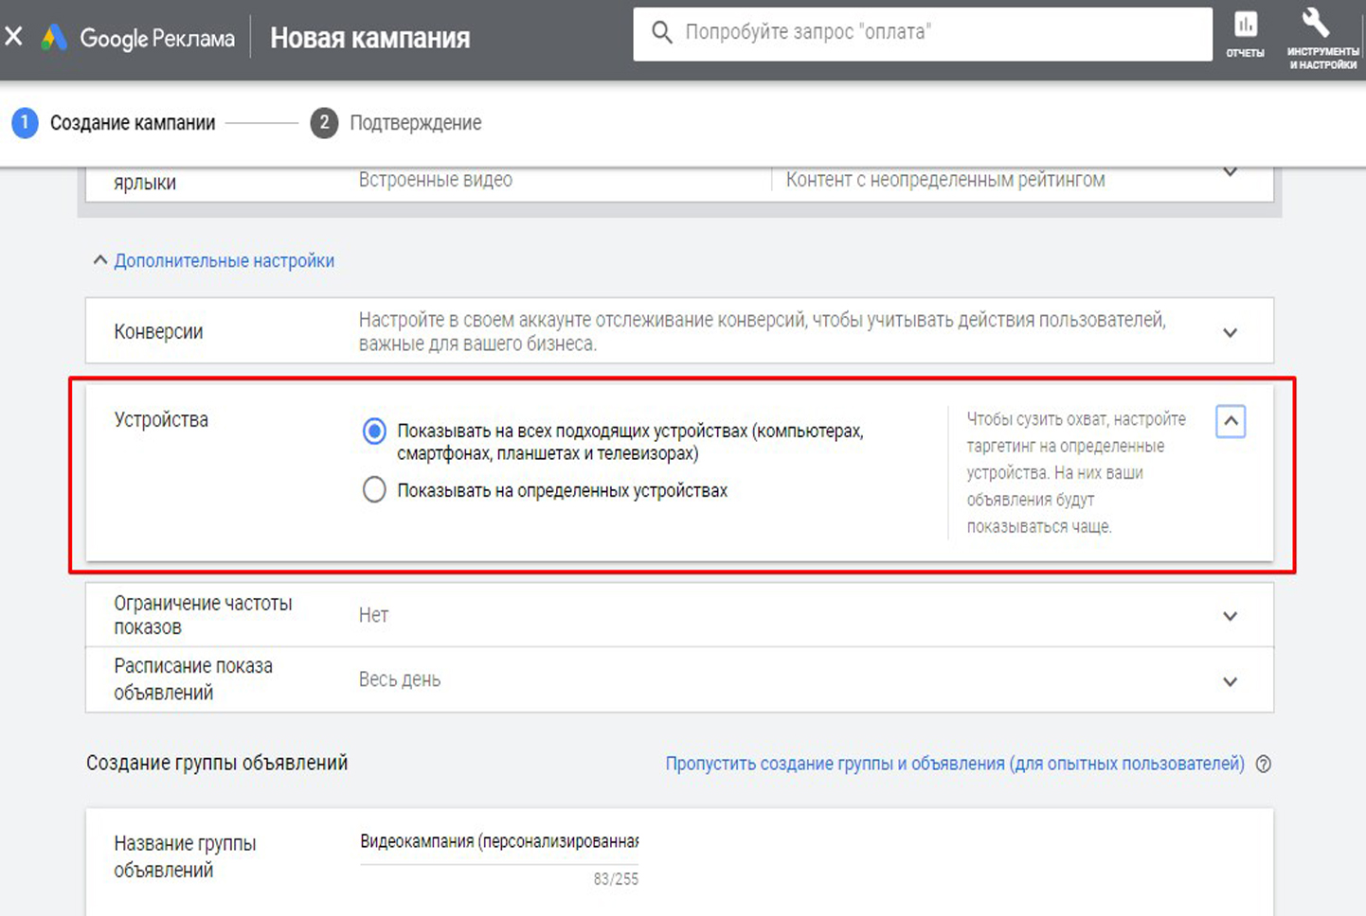Click step 1 circle Создание кампании
The image size is (1366, 916).
[25, 123]
